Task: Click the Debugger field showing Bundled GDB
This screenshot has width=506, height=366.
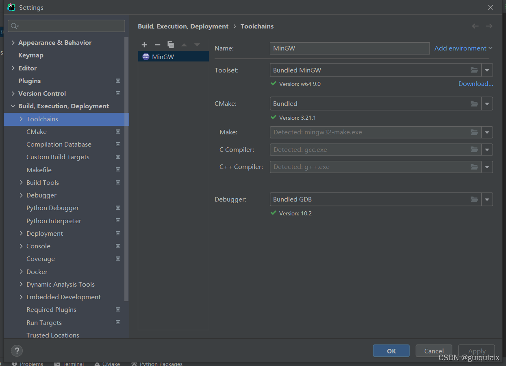Action: click(x=376, y=199)
